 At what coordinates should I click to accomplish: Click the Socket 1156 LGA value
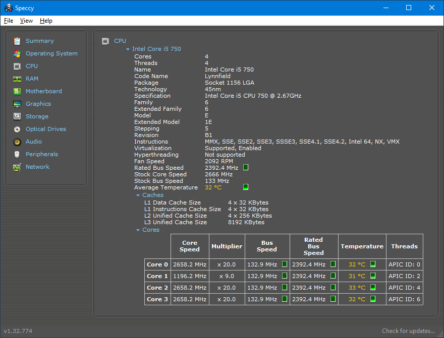[230, 83]
